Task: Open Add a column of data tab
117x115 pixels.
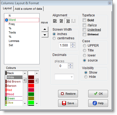Action: [x=28, y=9]
